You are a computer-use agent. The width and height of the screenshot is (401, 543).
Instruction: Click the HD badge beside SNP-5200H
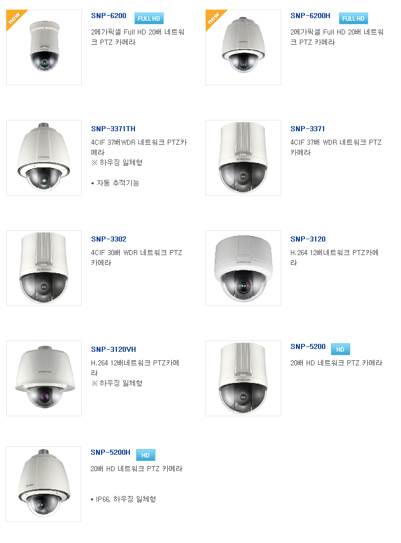(x=146, y=455)
